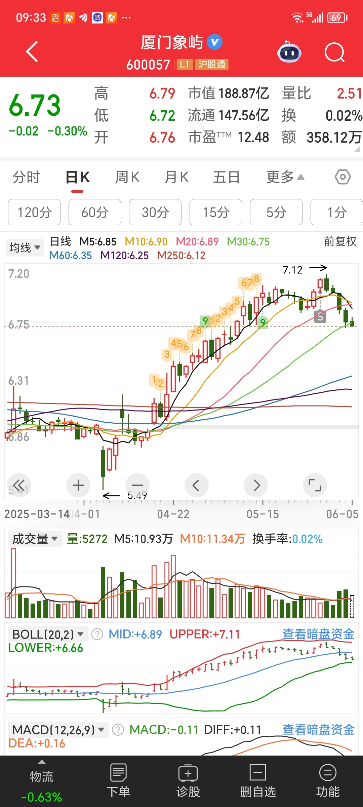Viewport: 363px width, 807px height.
Task: Select the 120分 period
Action: pos(34,212)
